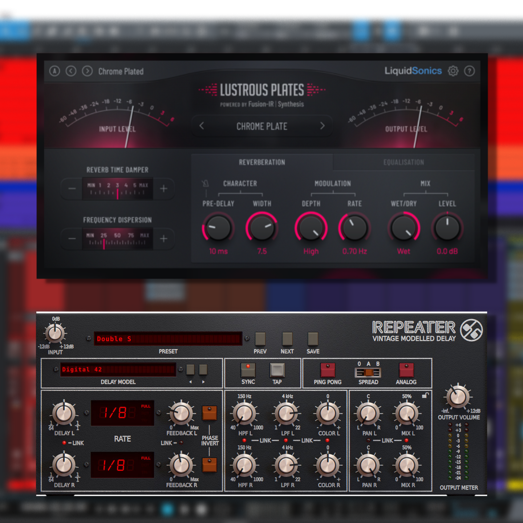Toggle the Pan link LED
This screenshot has height=523, width=523.
tap(368, 441)
